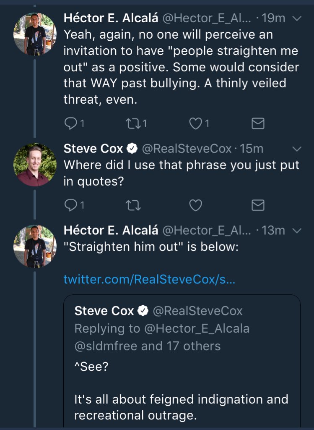This screenshot has height=430, width=314.
Task: Open Steve Cox's profile from his name
Action: point(93,149)
